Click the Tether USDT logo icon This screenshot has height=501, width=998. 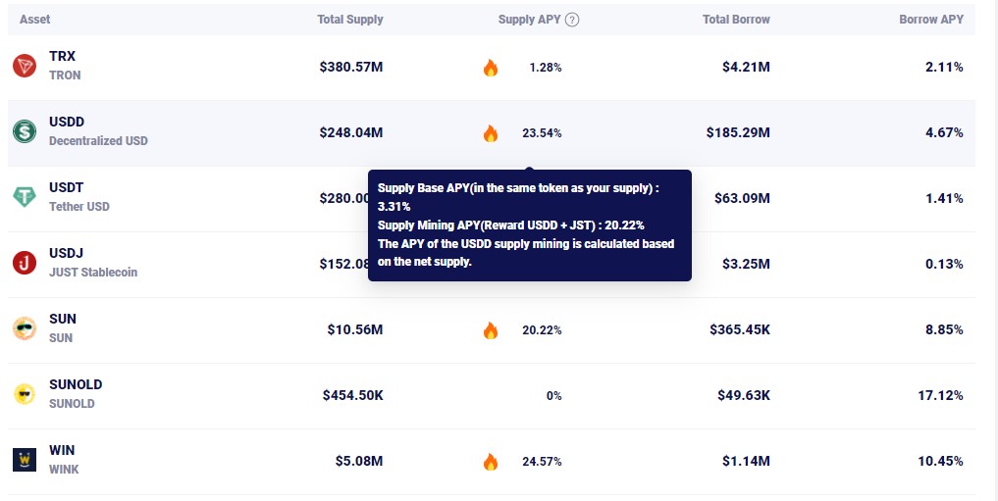pos(25,197)
